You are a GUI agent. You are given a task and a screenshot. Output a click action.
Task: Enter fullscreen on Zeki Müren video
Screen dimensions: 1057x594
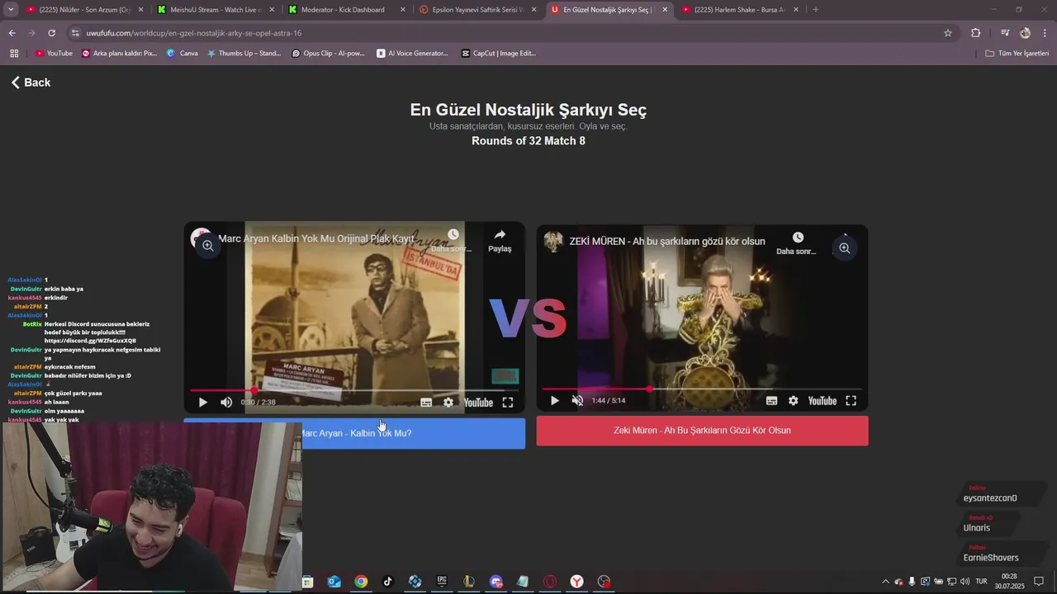click(851, 401)
